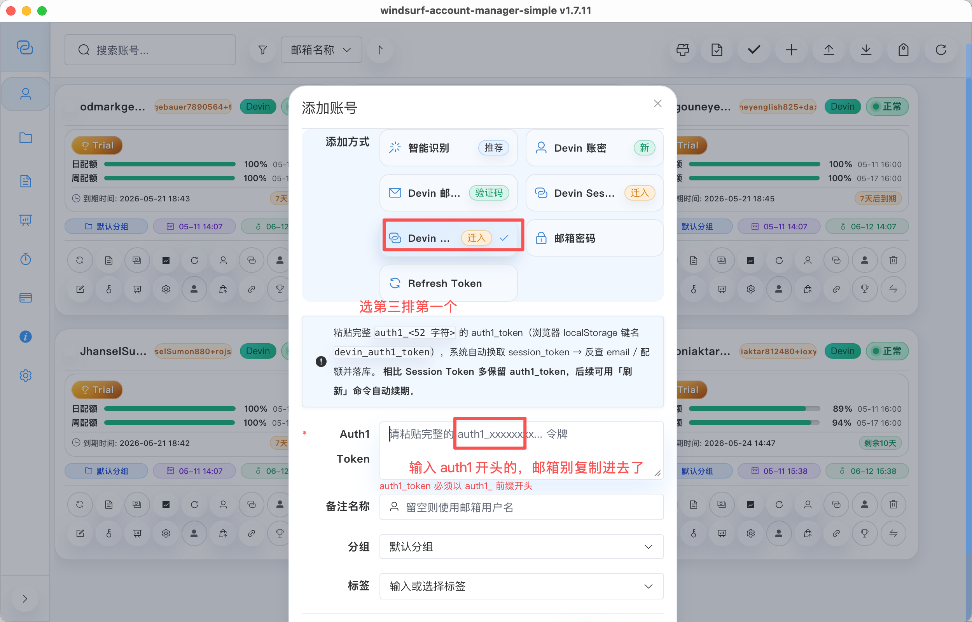Select the Devin 账密 add method
Image resolution: width=972 pixels, height=622 pixels.
(x=594, y=148)
